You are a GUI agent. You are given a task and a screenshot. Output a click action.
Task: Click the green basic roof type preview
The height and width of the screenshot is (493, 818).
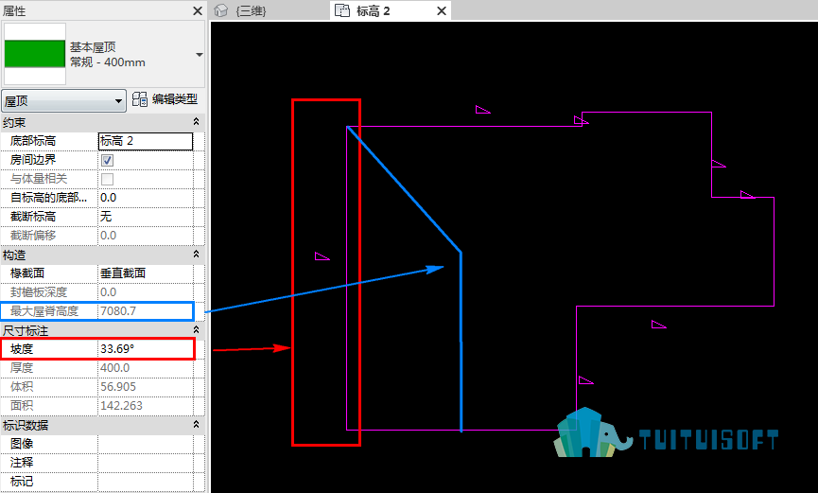(x=35, y=54)
